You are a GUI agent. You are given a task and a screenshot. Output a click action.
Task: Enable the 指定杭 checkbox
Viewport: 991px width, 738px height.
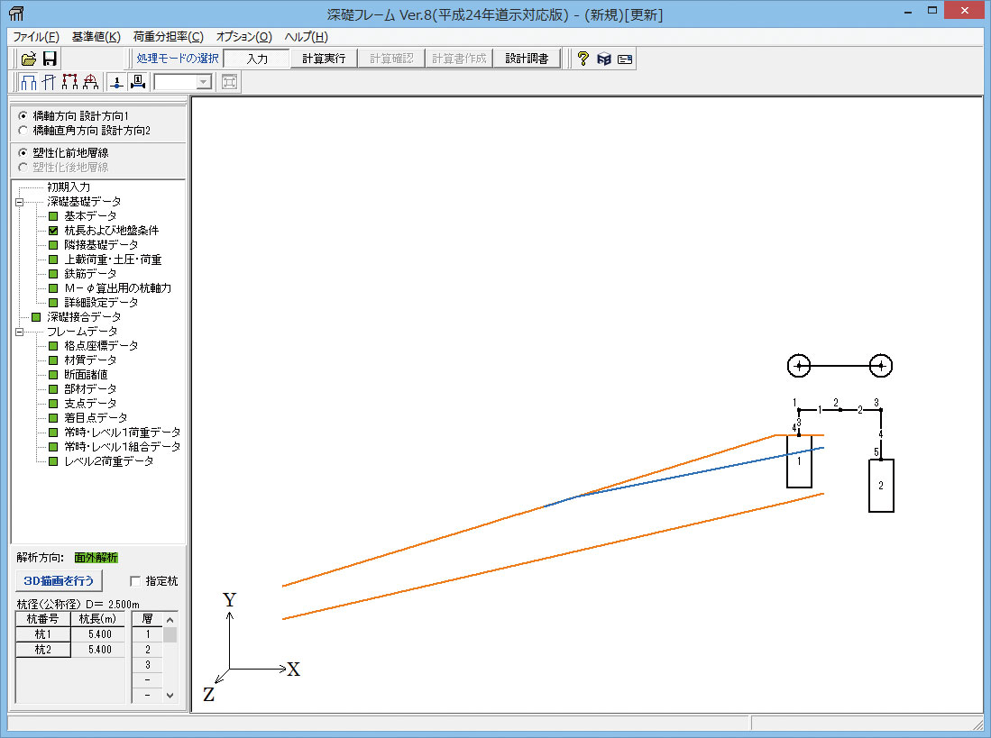point(134,581)
